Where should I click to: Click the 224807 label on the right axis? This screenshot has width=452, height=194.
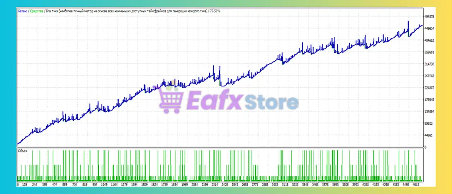coord(429,88)
